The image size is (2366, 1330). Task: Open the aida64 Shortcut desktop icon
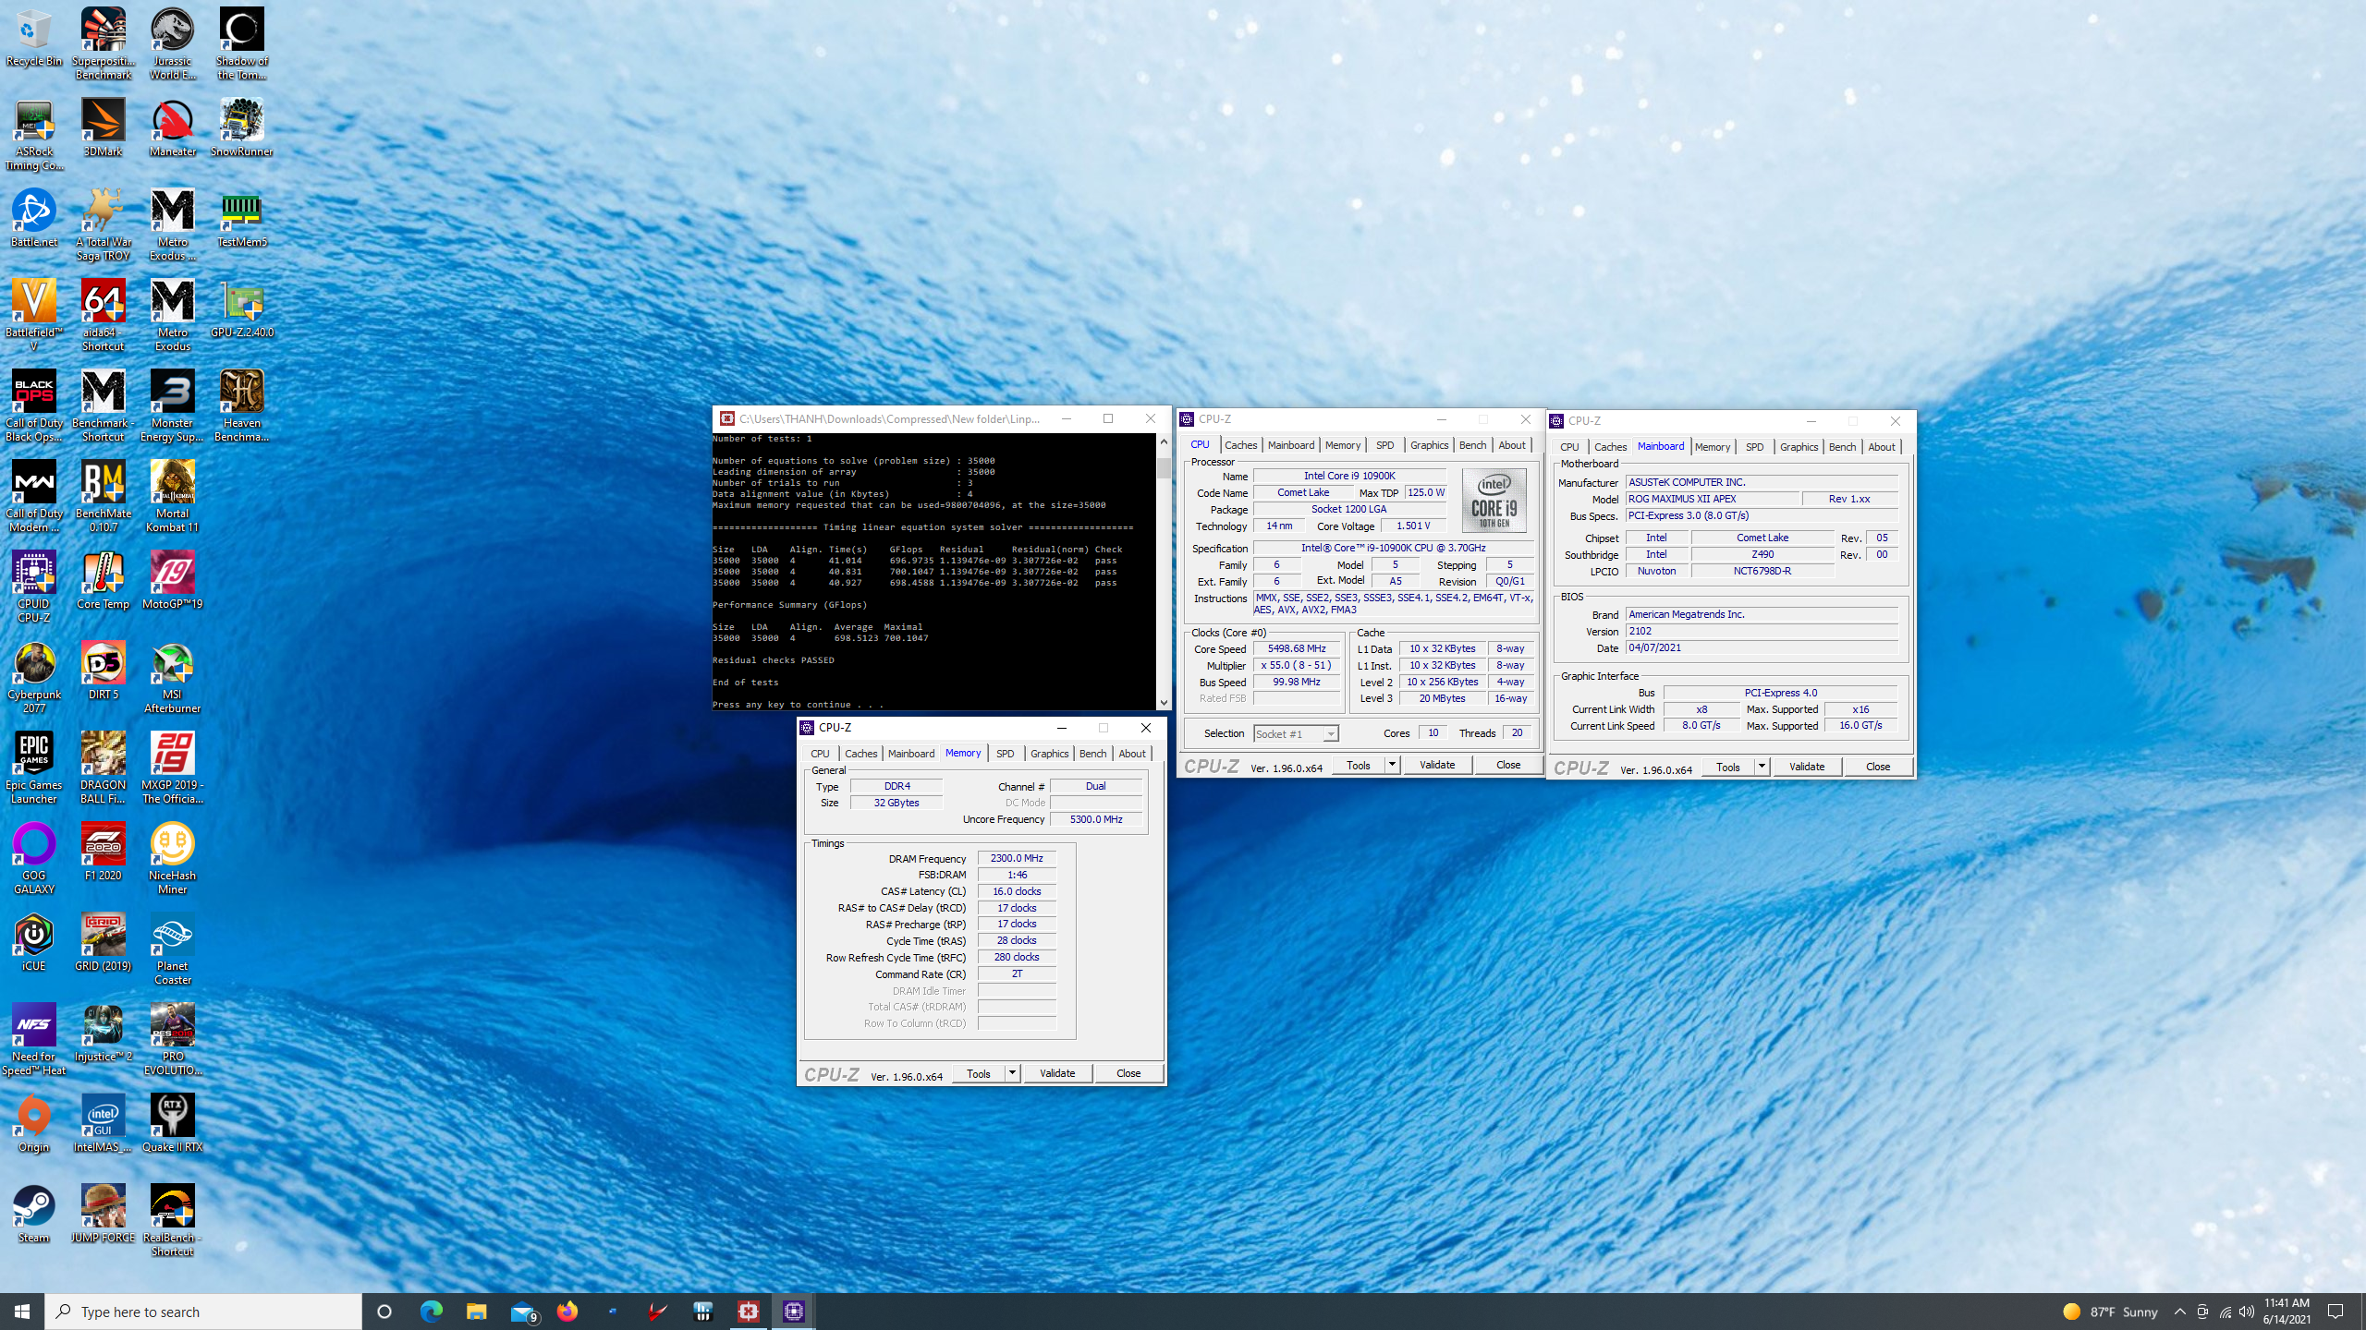(x=103, y=315)
